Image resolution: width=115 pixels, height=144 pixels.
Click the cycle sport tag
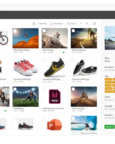click(110, 82)
